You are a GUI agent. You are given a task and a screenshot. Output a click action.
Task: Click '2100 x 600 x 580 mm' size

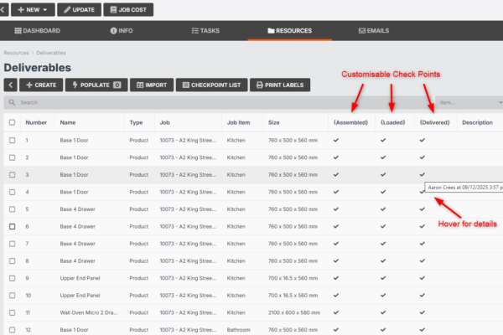[x=294, y=312]
